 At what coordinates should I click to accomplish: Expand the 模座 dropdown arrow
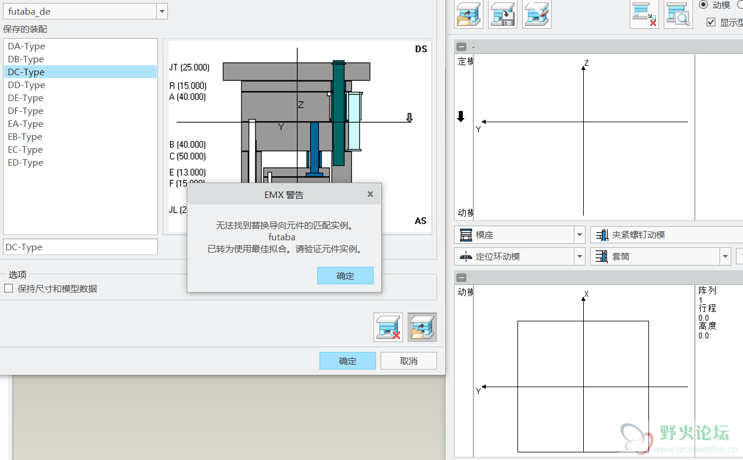pyautogui.click(x=579, y=235)
